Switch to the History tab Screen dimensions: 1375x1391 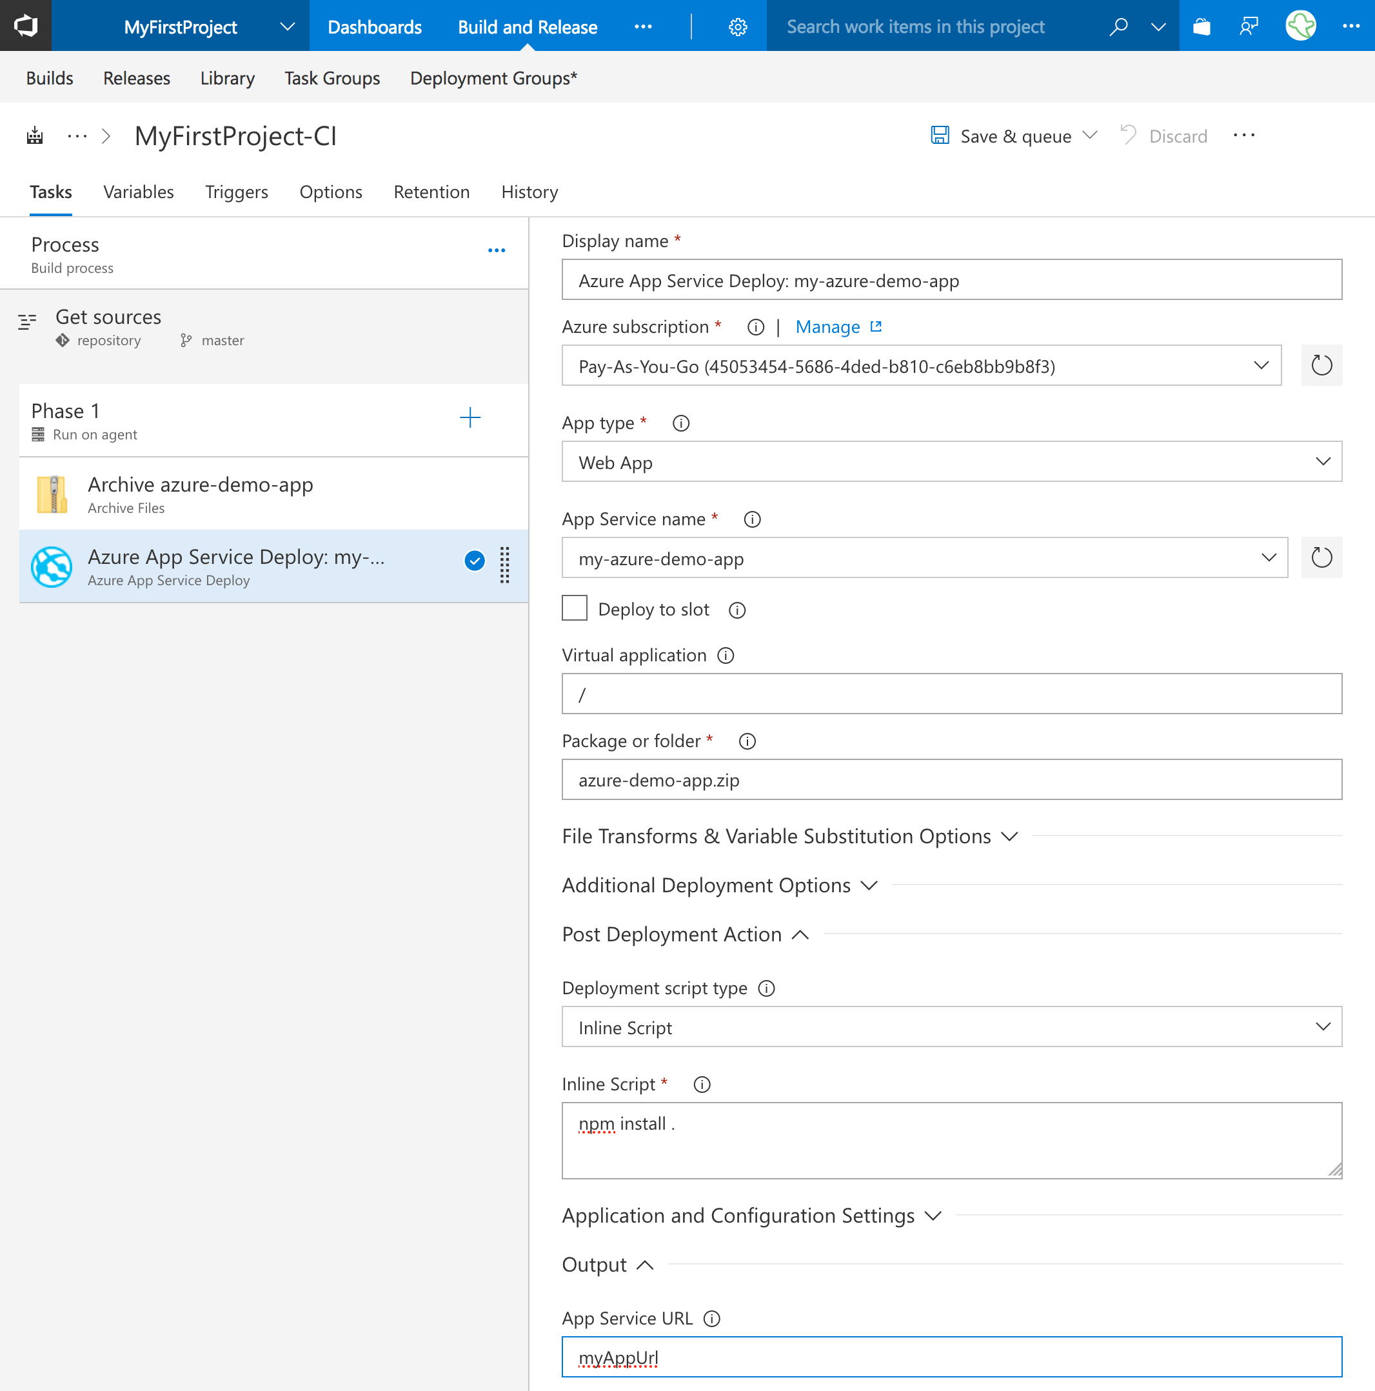[x=529, y=192]
